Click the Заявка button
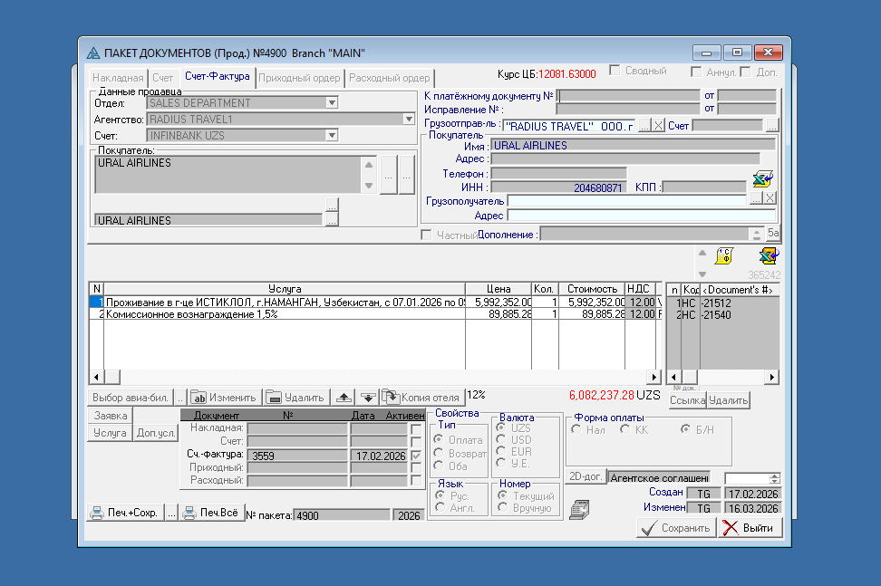The height and width of the screenshot is (586, 881). [x=111, y=416]
